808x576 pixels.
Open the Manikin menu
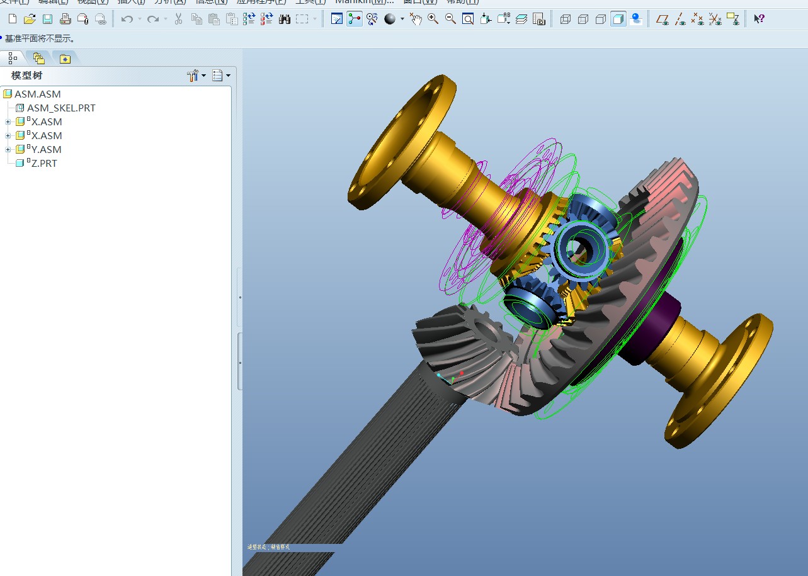pos(364,2)
